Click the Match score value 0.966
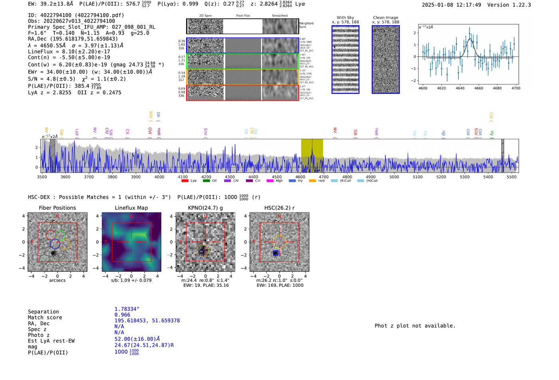 (x=122, y=315)
